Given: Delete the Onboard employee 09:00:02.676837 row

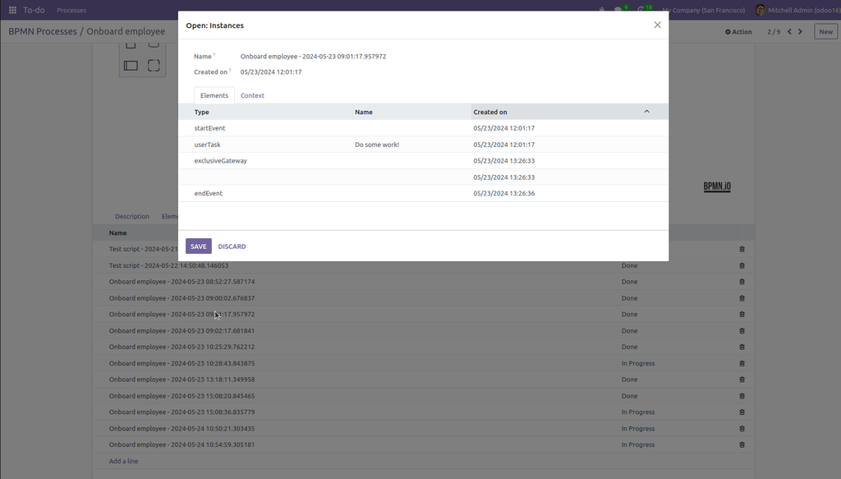Looking at the screenshot, I should pos(742,298).
